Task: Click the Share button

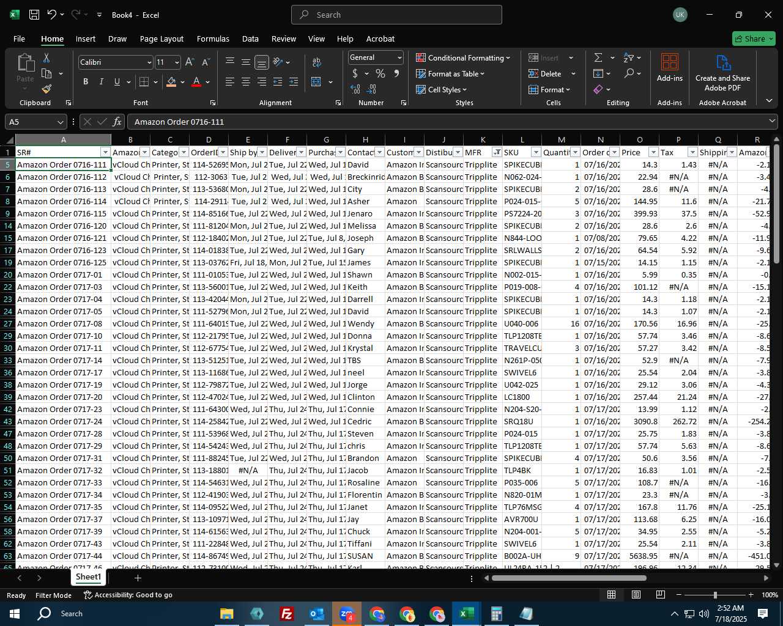Action: 754,39
